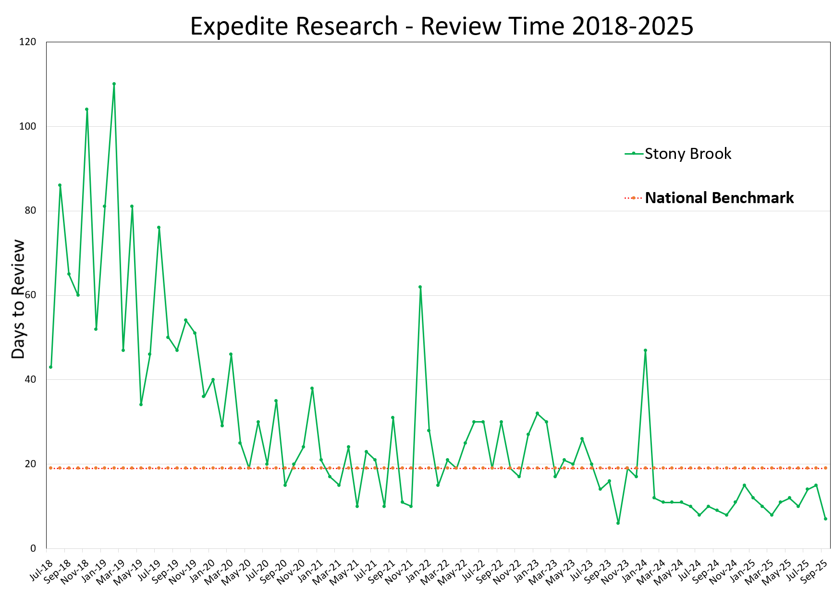The width and height of the screenshot is (834, 594).
Task: Select the National Benchmark legend label
Action: point(719,198)
